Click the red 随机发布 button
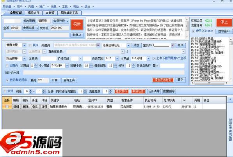233x157 pixels. [x=121, y=91]
